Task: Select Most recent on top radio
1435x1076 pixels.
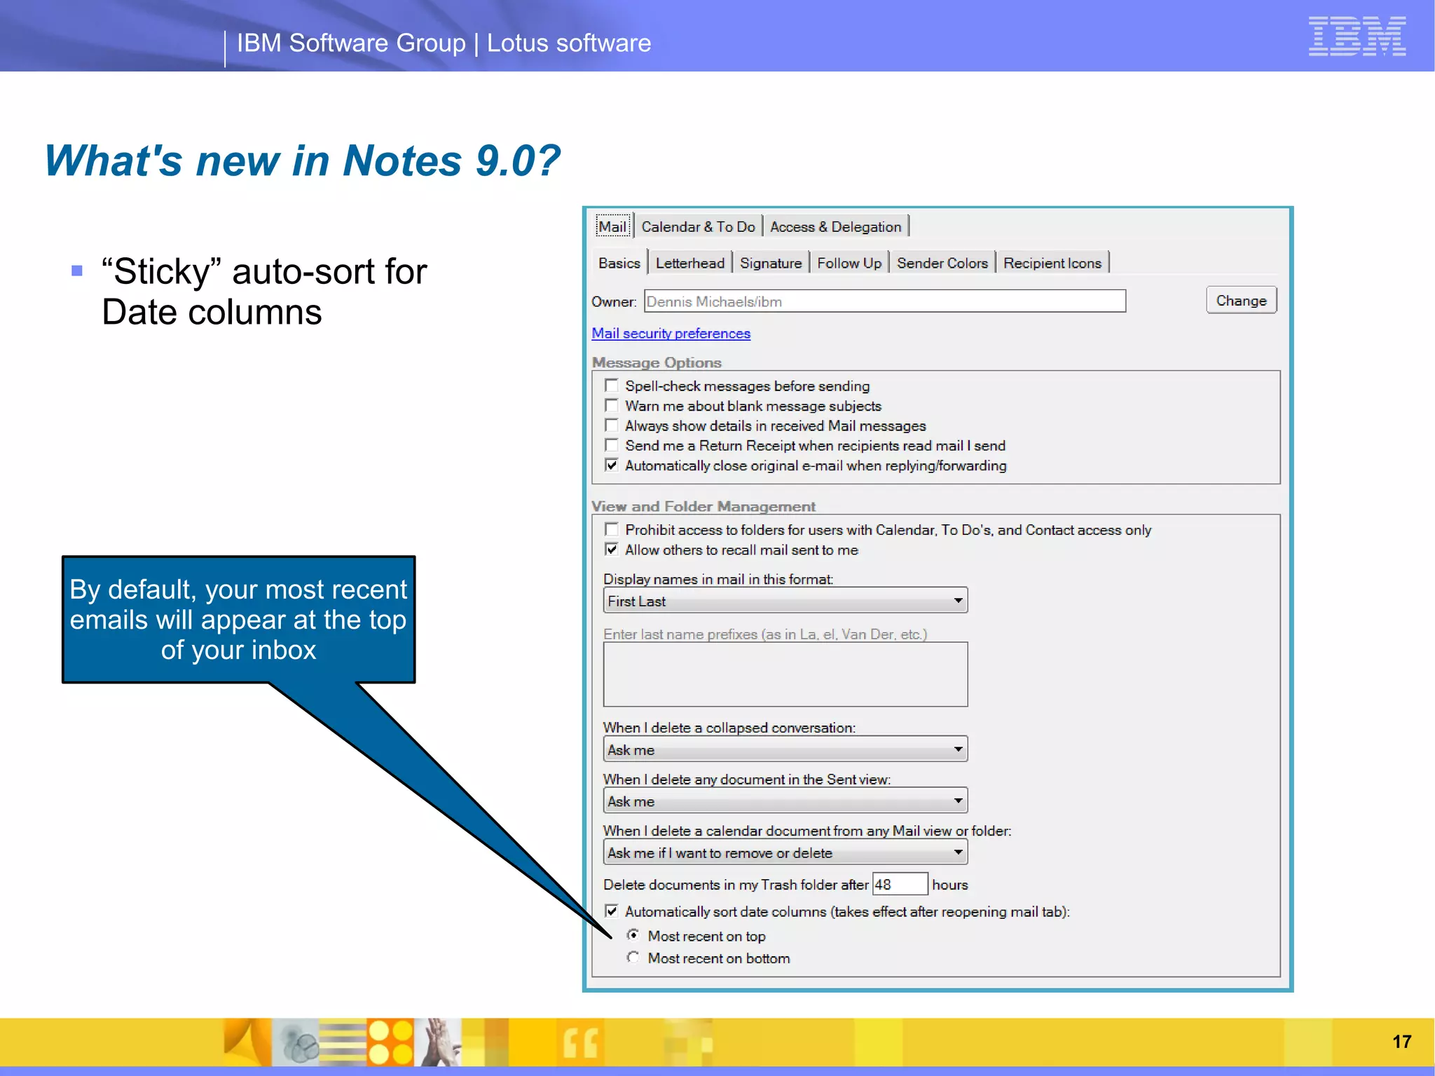Action: (633, 935)
